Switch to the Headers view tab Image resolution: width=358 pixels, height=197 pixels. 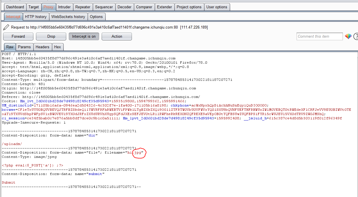(43, 47)
